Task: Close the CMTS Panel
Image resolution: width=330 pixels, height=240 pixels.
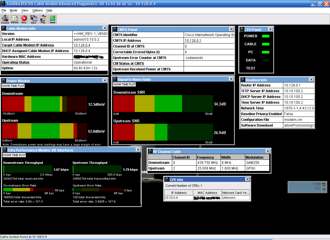Action: coord(231,29)
